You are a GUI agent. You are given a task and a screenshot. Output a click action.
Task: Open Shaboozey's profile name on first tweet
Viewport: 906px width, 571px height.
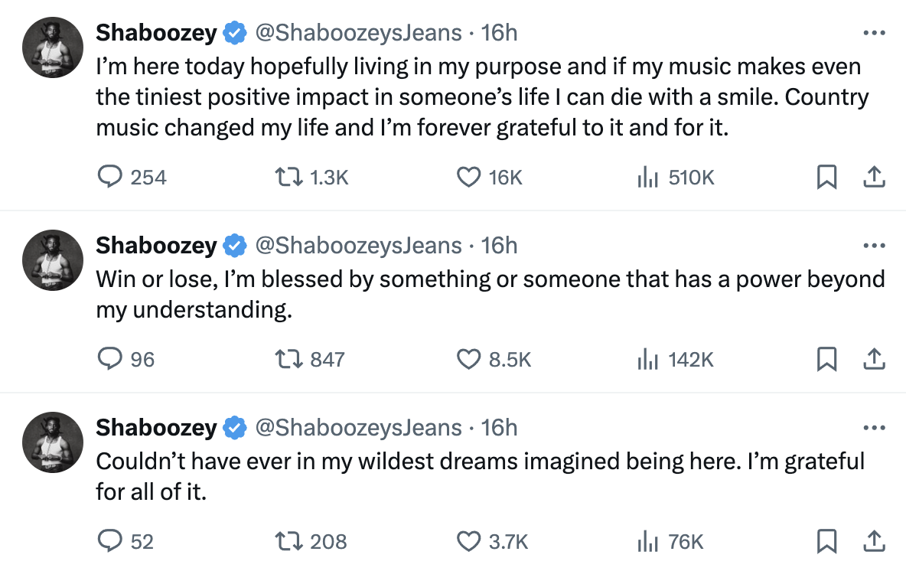coord(156,33)
